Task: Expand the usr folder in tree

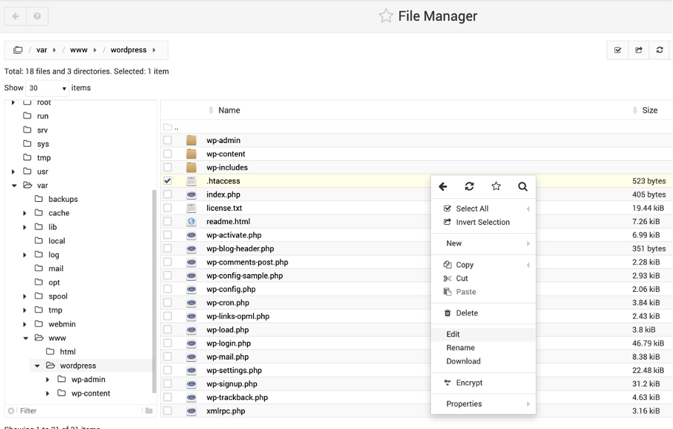Action: 13,172
